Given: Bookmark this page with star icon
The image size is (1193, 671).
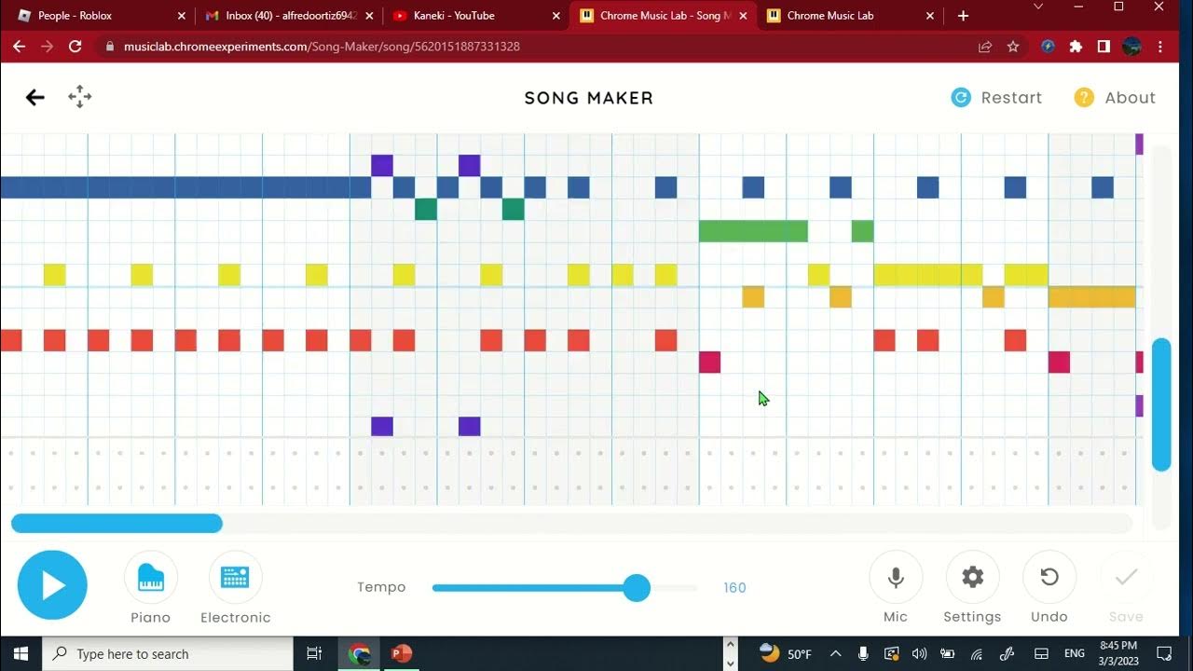Looking at the screenshot, I should (x=1013, y=47).
